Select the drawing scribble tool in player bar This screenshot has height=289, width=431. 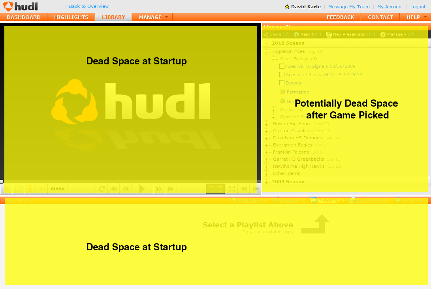click(x=7, y=189)
